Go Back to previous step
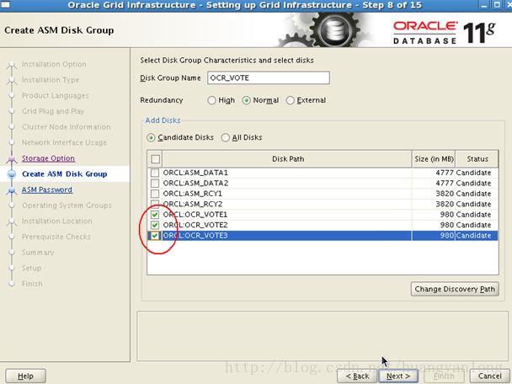 [357, 376]
